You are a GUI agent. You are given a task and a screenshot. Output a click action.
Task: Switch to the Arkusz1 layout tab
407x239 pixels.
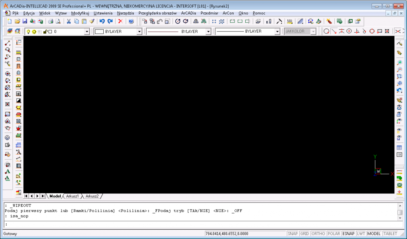click(72, 196)
